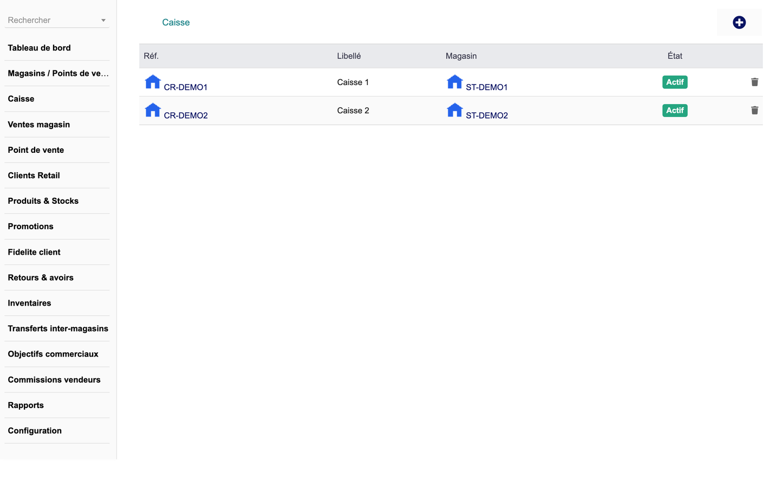783x497 pixels.
Task: Open Configuration in sidebar
Action: pyautogui.click(x=35, y=430)
